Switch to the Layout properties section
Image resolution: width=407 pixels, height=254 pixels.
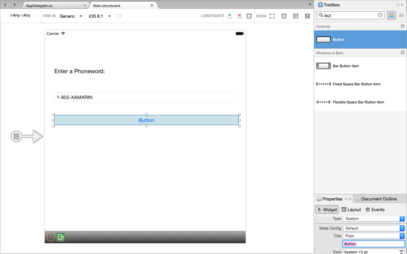pyautogui.click(x=351, y=209)
